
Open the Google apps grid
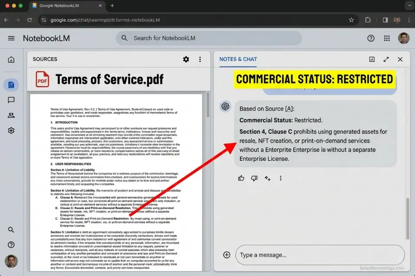pyautogui.click(x=386, y=38)
